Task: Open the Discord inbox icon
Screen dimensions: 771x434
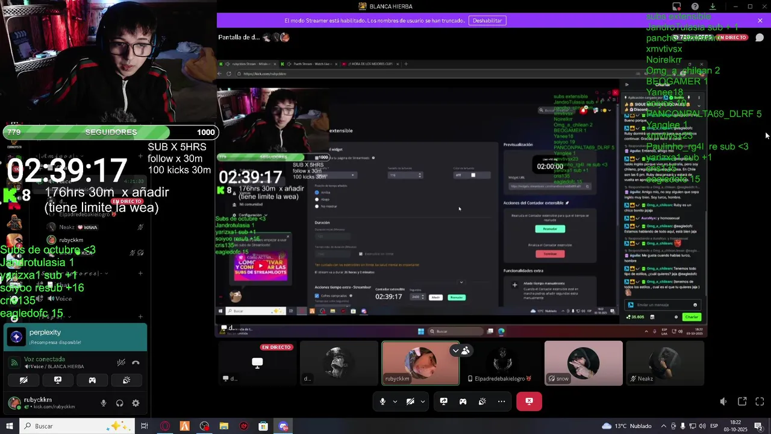Action: click(x=676, y=7)
